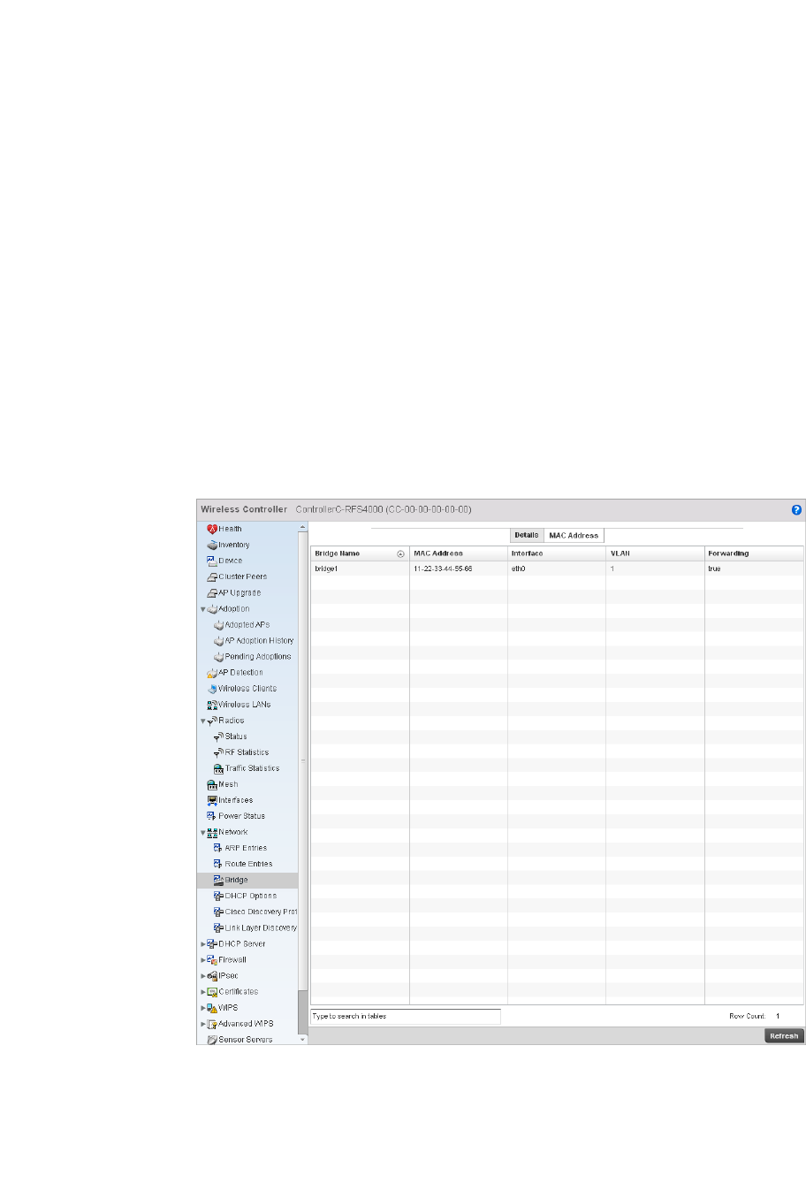Viewport: 806px width, 1183px height.
Task: Click the Refresh button
Action: pyautogui.click(x=784, y=1036)
